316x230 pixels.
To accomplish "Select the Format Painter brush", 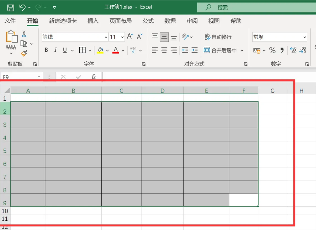I will (x=24, y=53).
